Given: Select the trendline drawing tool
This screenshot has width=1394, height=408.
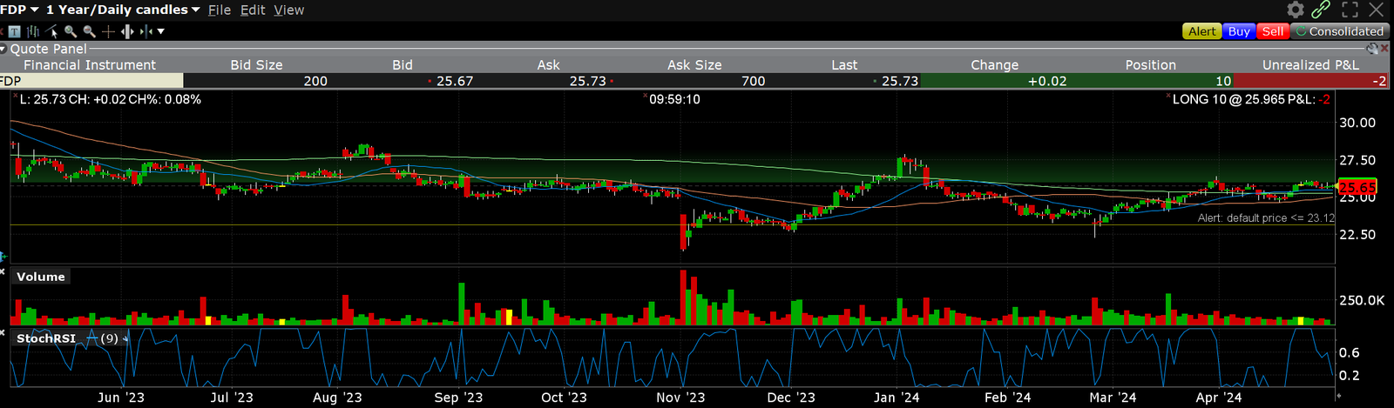Looking at the screenshot, I should tap(52, 31).
